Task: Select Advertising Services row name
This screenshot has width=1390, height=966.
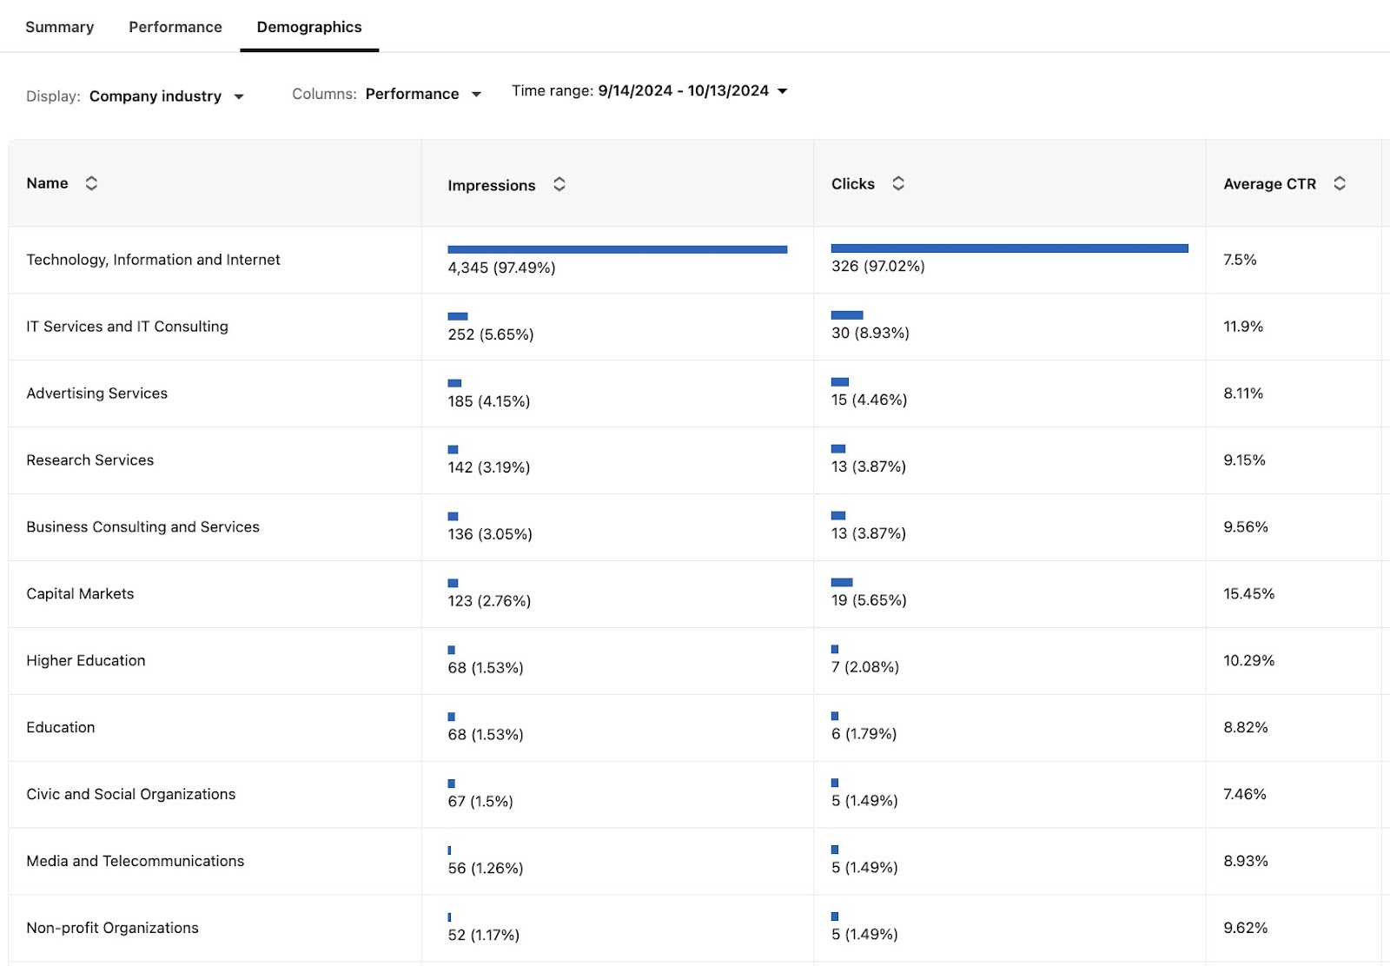Action: [x=97, y=394]
